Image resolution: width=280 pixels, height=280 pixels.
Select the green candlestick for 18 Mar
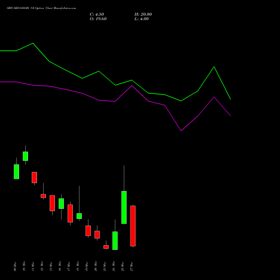click(x=79, y=216)
